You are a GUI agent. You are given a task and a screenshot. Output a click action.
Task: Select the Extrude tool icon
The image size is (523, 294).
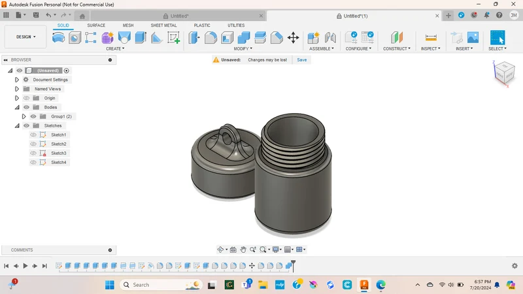pyautogui.click(x=141, y=37)
